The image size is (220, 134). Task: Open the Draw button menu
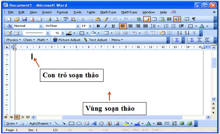click(12, 124)
